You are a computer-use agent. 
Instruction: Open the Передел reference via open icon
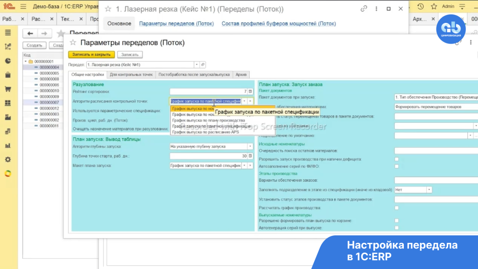[x=203, y=64]
